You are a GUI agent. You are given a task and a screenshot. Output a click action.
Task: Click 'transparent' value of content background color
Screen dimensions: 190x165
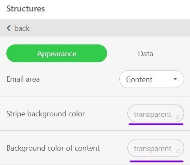click(153, 148)
